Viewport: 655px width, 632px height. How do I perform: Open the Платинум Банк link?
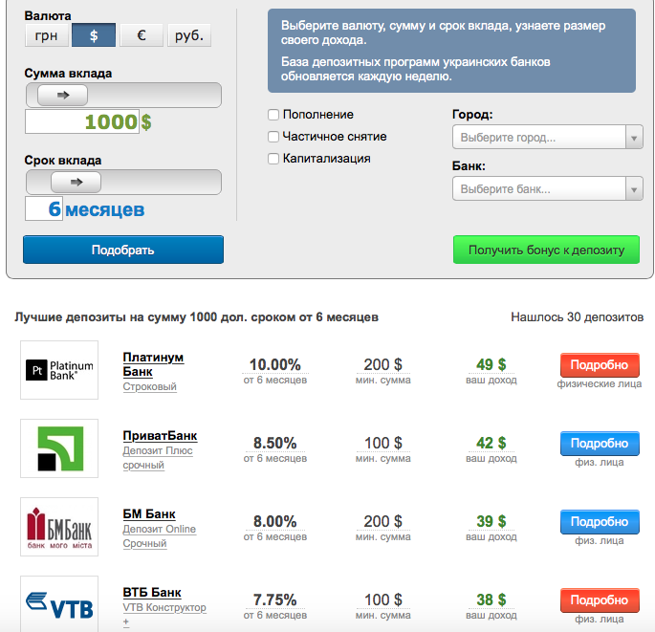point(153,364)
